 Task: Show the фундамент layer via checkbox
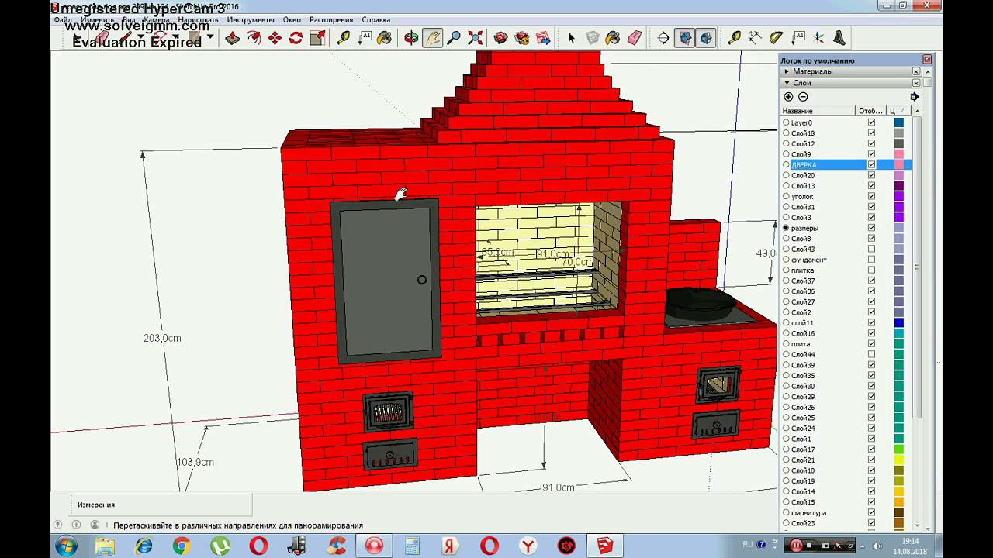coord(871,260)
